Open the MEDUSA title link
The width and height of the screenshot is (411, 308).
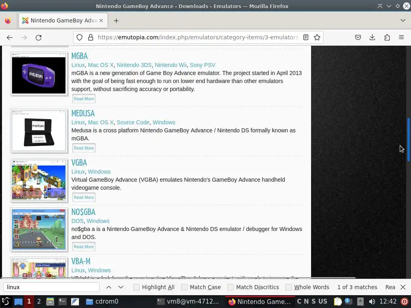click(83, 113)
